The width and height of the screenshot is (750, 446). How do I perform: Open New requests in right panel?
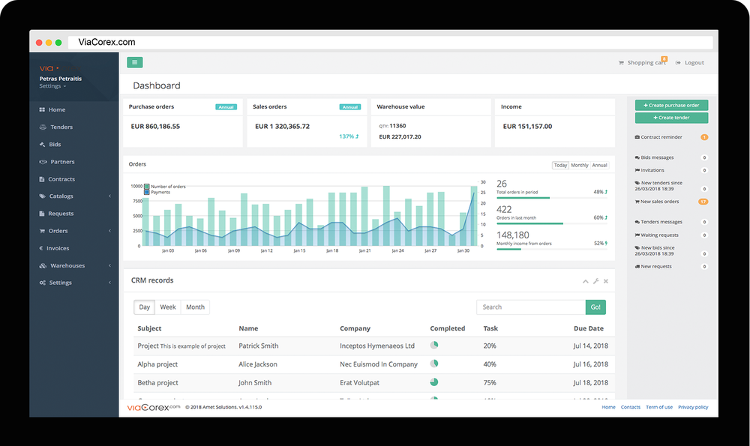(655, 266)
